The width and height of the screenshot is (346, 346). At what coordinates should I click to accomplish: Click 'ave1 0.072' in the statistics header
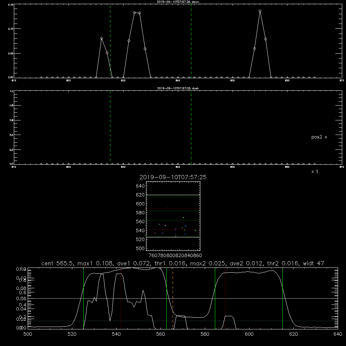tap(134, 263)
